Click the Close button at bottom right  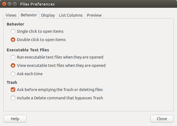(x=162, y=119)
